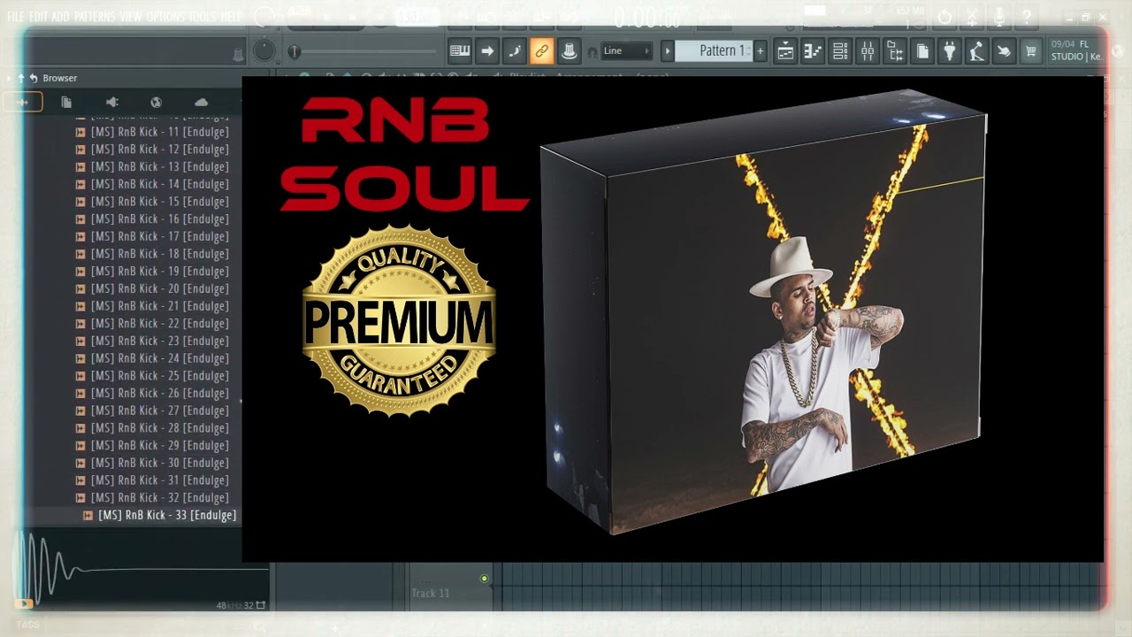The width and height of the screenshot is (1132, 637).
Task: Select the Pattern 1 name field
Action: (x=715, y=51)
